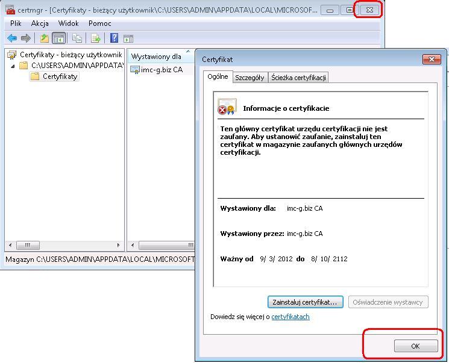Click the blue Help question mark icon

point(114,38)
